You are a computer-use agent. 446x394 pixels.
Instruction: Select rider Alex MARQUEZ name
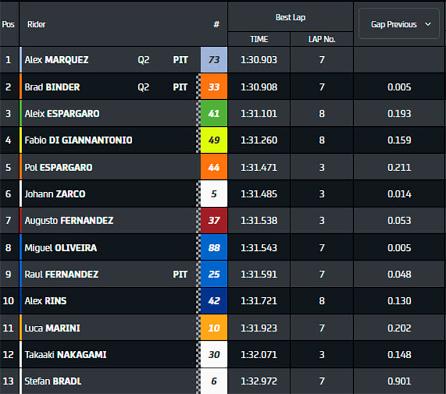[x=56, y=60]
